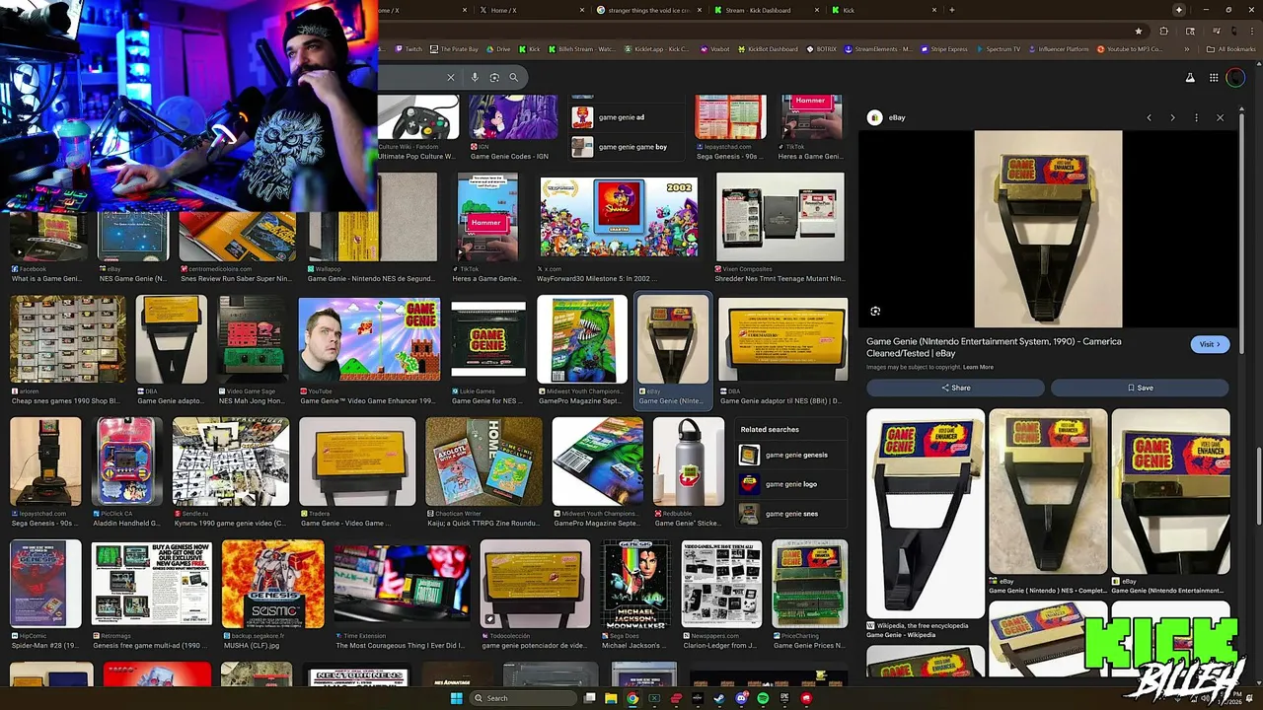Open the Twitch bookmark
1263x710 pixels.
tap(409, 49)
